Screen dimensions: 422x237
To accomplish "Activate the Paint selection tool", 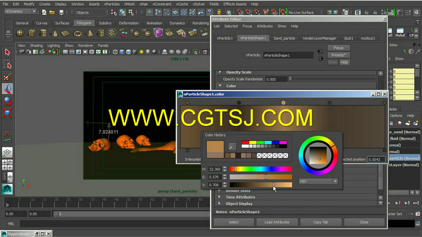I will tap(7, 77).
